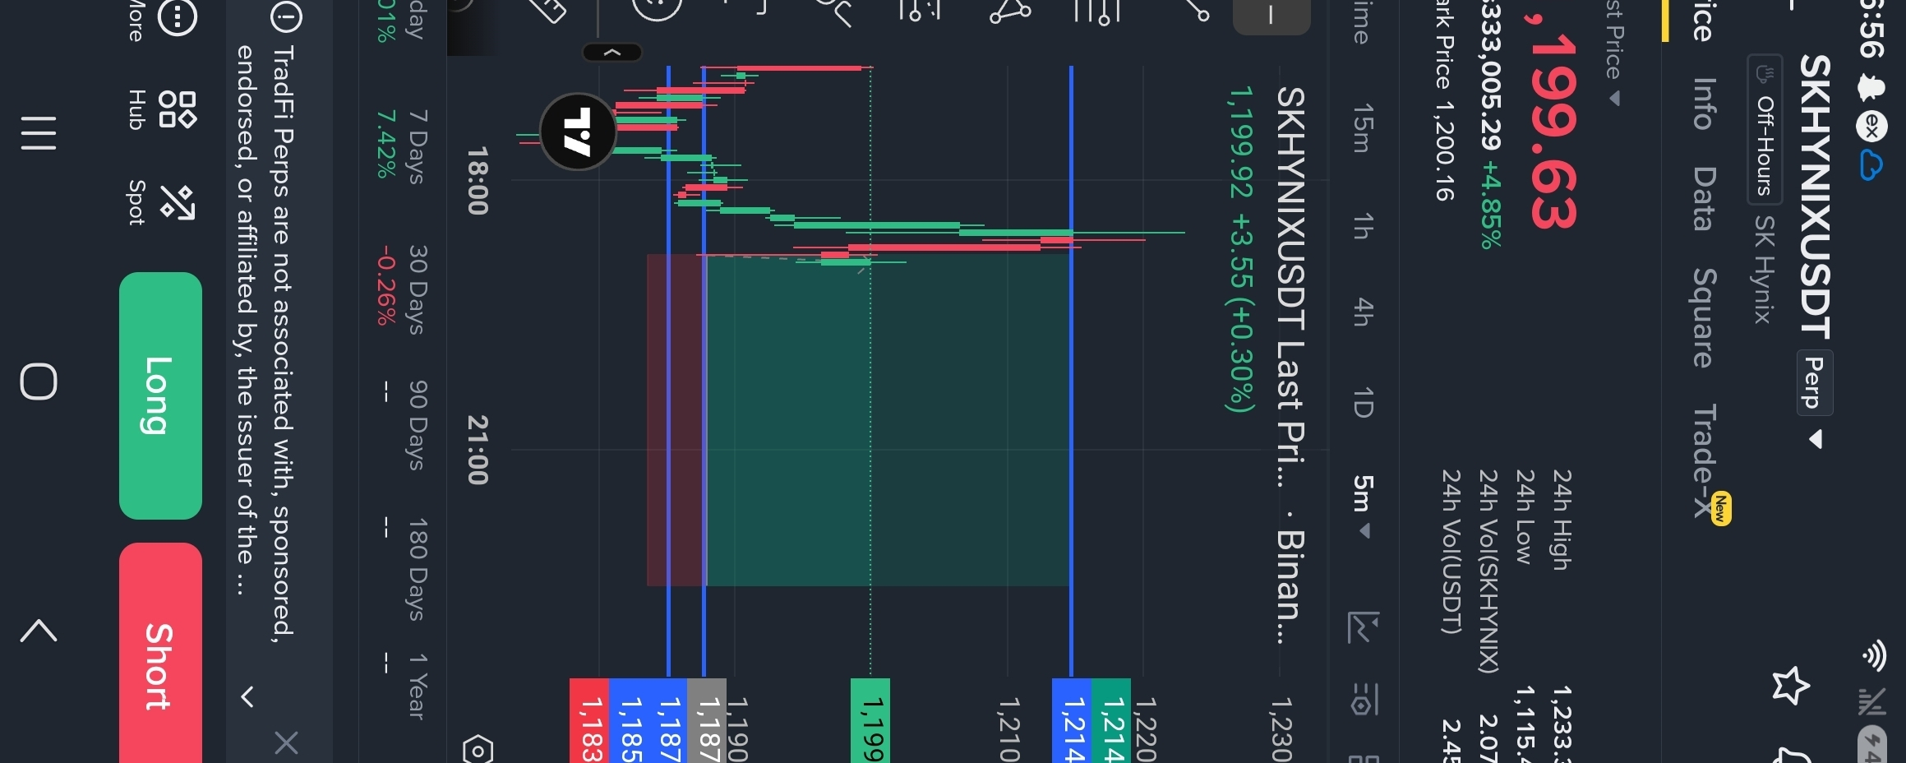
Task: Tap the 7.42% seven-day change value
Action: tap(385, 145)
